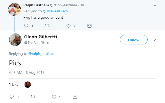
Task: Like Glenn Gilbertti's Pics tweet heart
Action: (54, 97)
